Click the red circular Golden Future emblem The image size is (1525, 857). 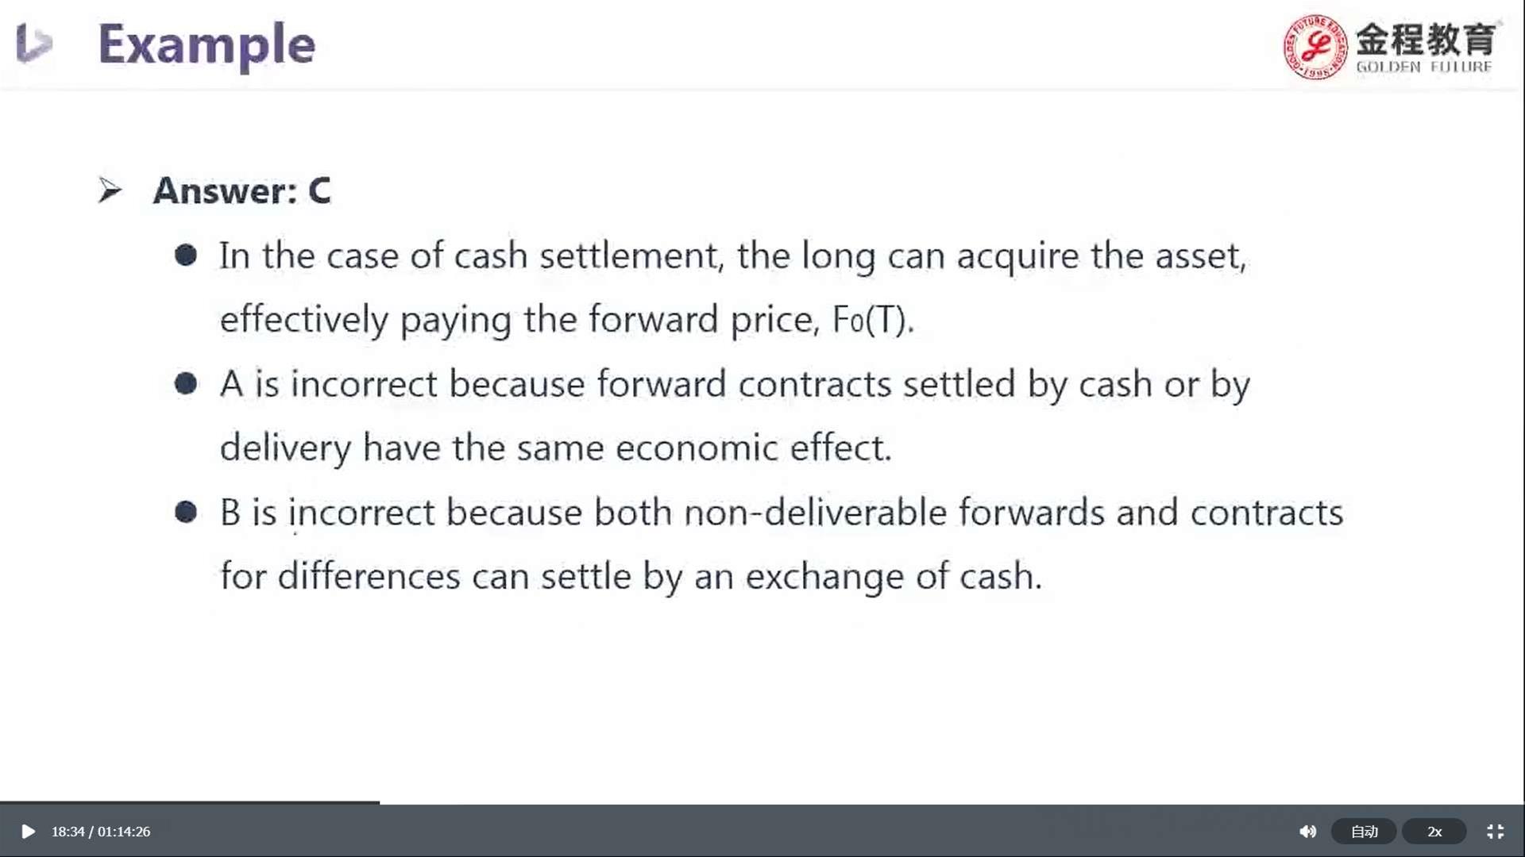(x=1315, y=47)
